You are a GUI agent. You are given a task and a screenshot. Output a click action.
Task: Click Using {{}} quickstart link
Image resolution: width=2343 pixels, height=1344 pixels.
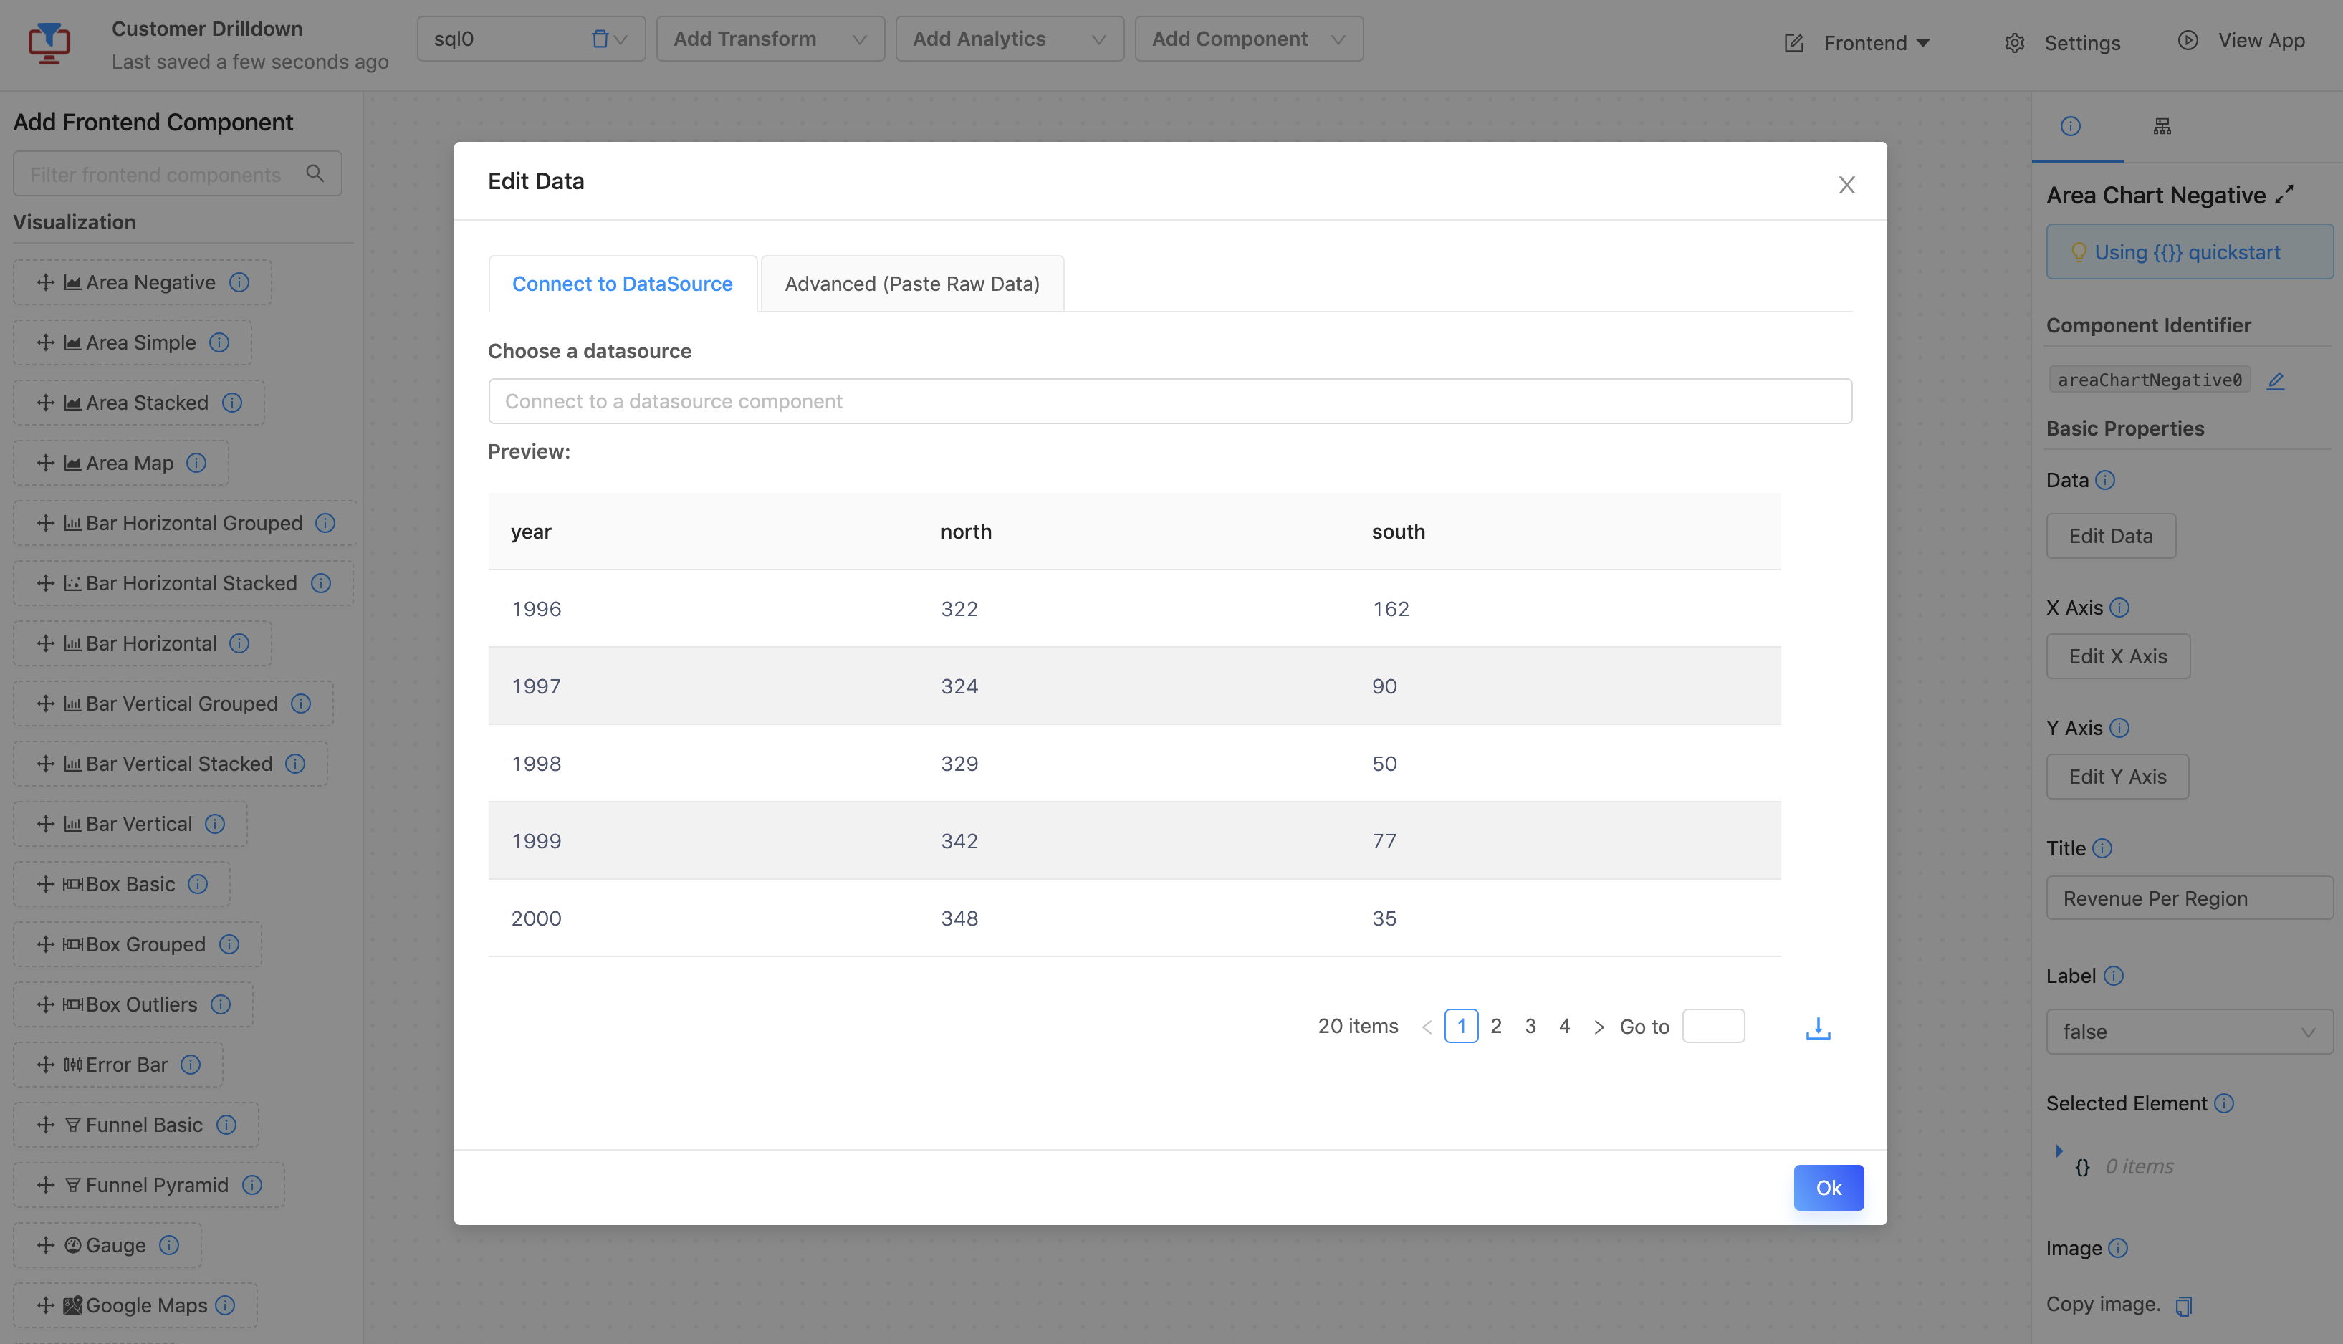[2189, 251]
